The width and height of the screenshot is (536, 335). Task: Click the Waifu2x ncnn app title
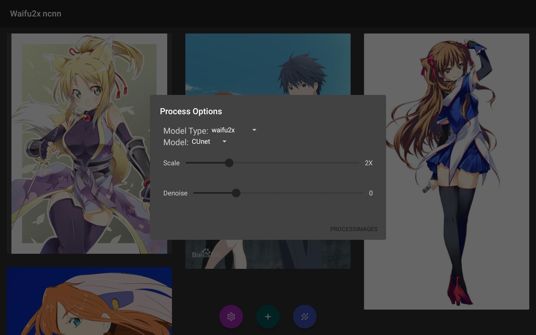[35, 14]
